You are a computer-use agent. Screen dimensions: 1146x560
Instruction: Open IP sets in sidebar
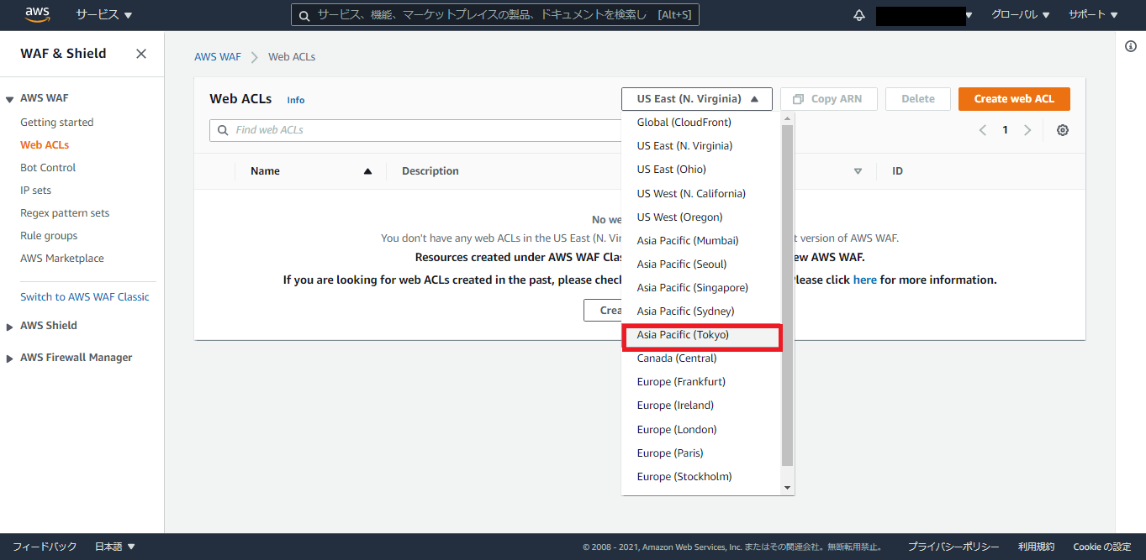click(36, 191)
